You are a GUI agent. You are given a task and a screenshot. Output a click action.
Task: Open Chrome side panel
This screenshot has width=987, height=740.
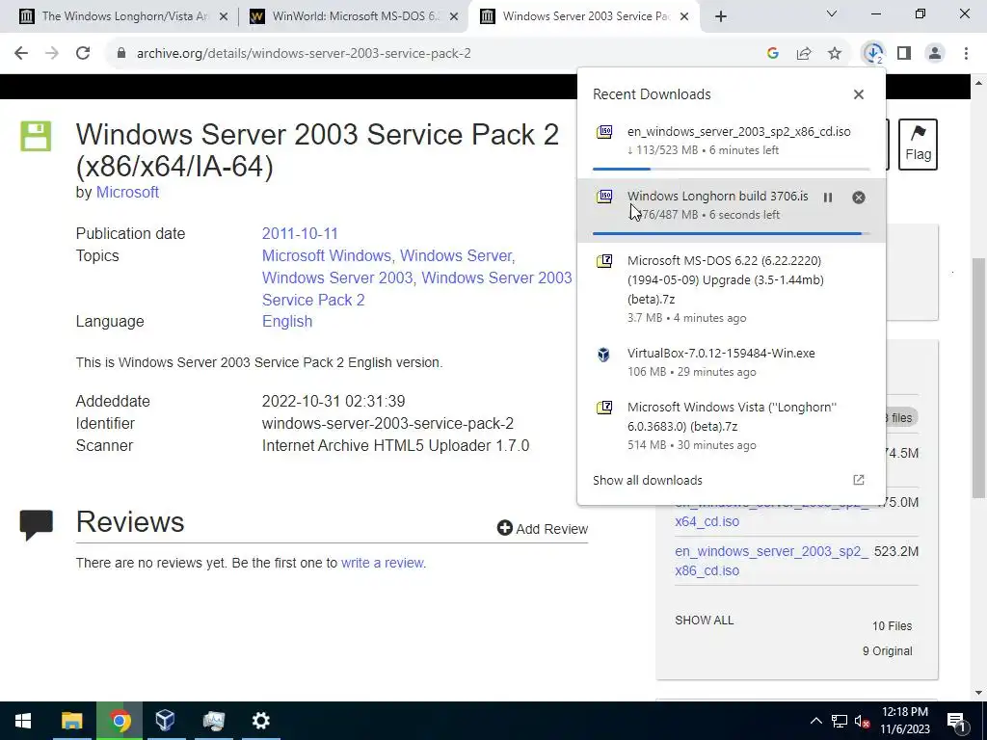[x=904, y=54]
